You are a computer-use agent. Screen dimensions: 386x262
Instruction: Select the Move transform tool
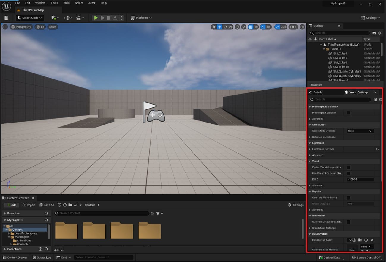pyautogui.click(x=219, y=27)
